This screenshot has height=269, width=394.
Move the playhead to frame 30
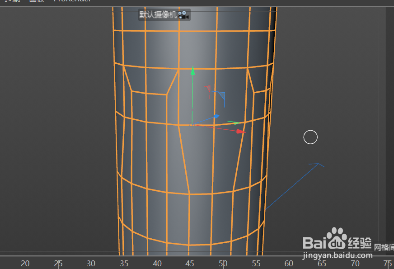pyautogui.click(x=91, y=263)
